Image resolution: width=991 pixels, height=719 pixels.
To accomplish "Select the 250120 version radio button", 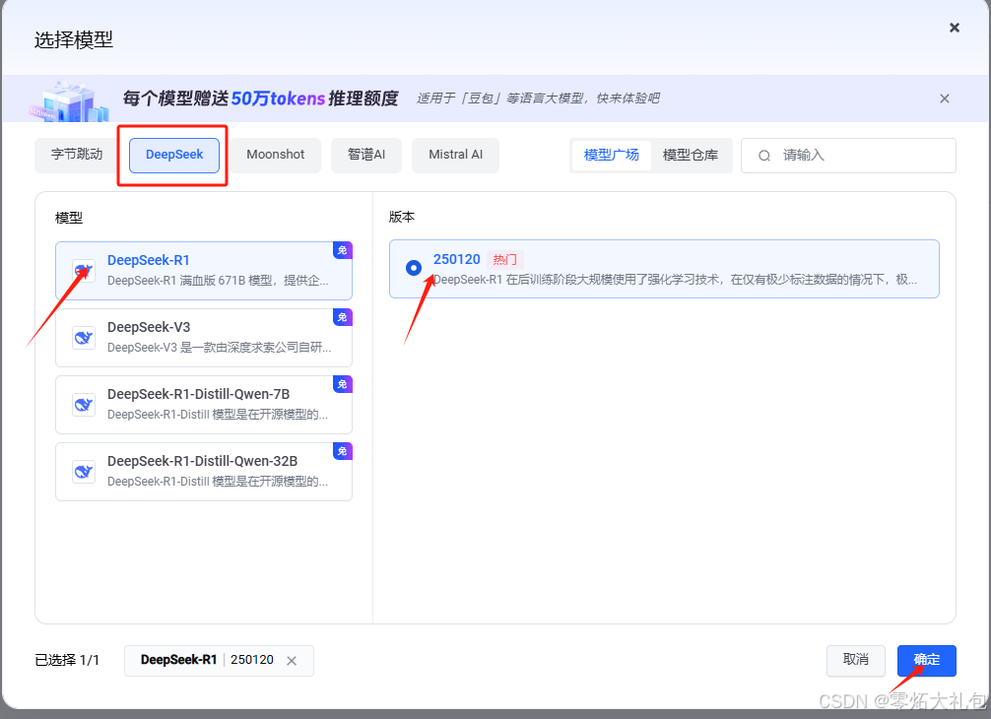I will click(414, 268).
